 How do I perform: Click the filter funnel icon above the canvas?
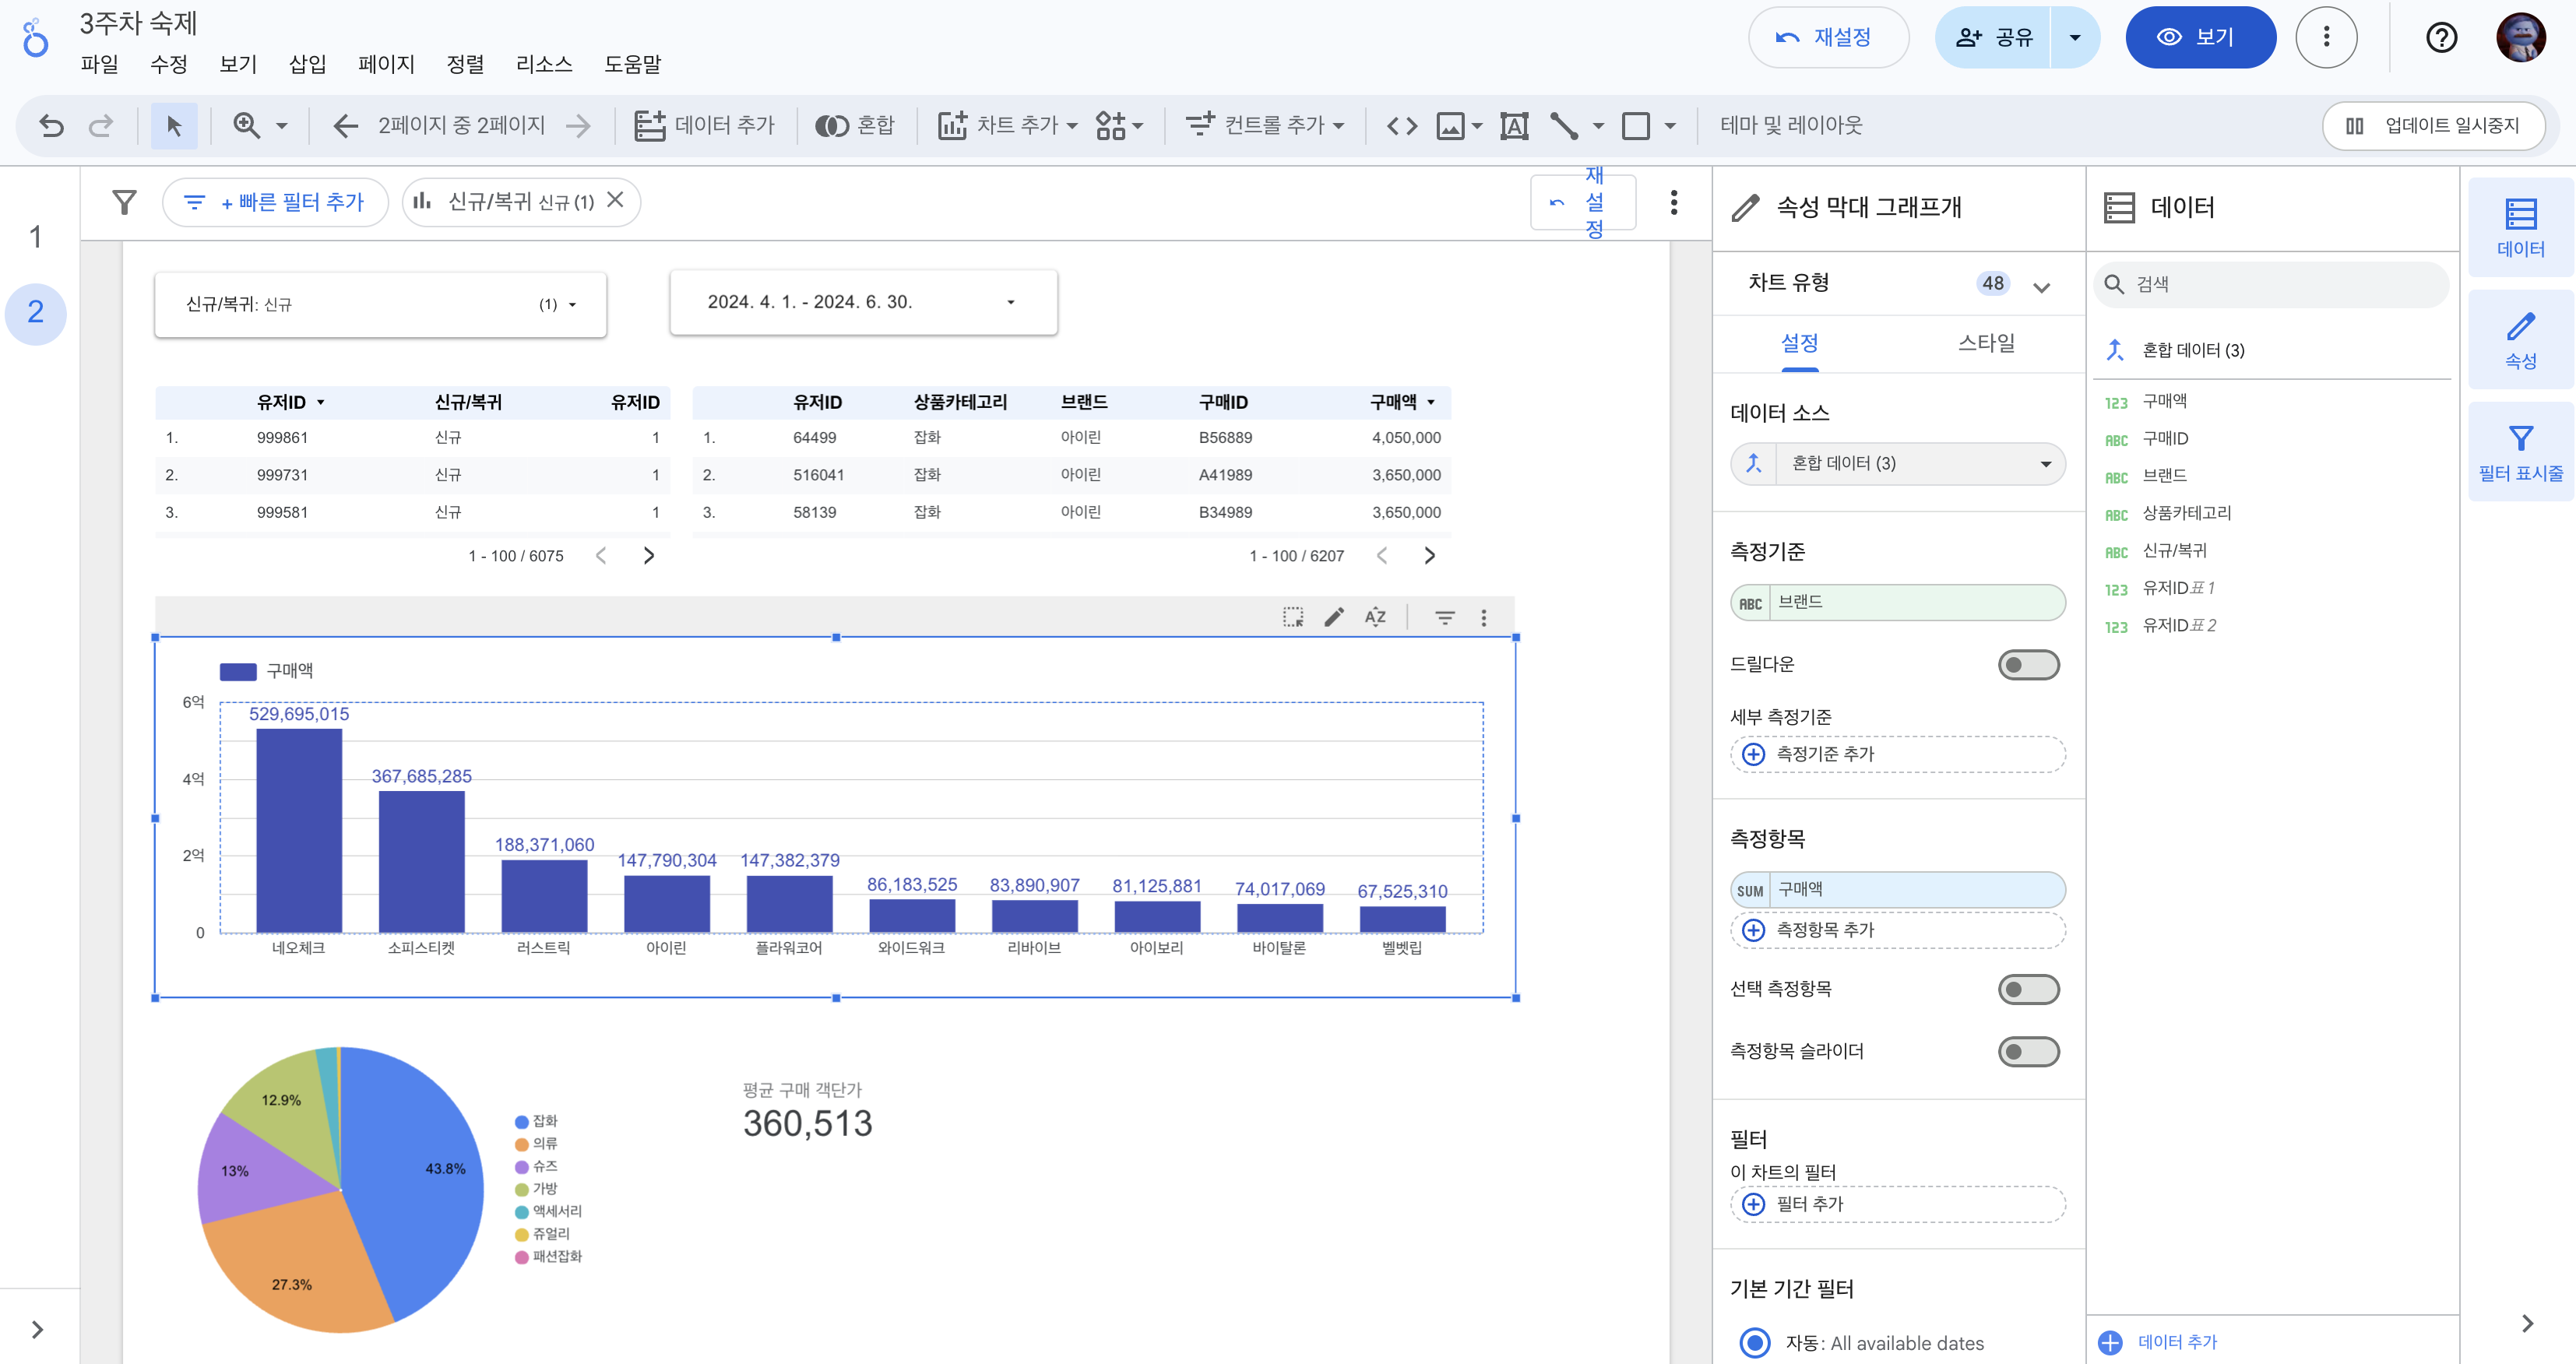(x=124, y=203)
